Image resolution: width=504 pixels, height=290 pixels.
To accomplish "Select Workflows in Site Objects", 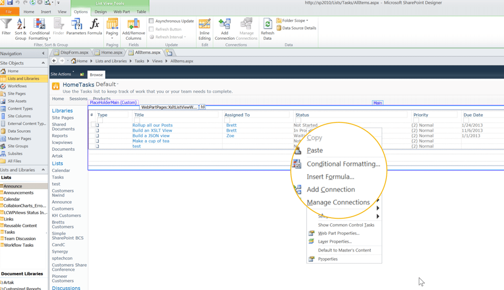I will pyautogui.click(x=17, y=86).
